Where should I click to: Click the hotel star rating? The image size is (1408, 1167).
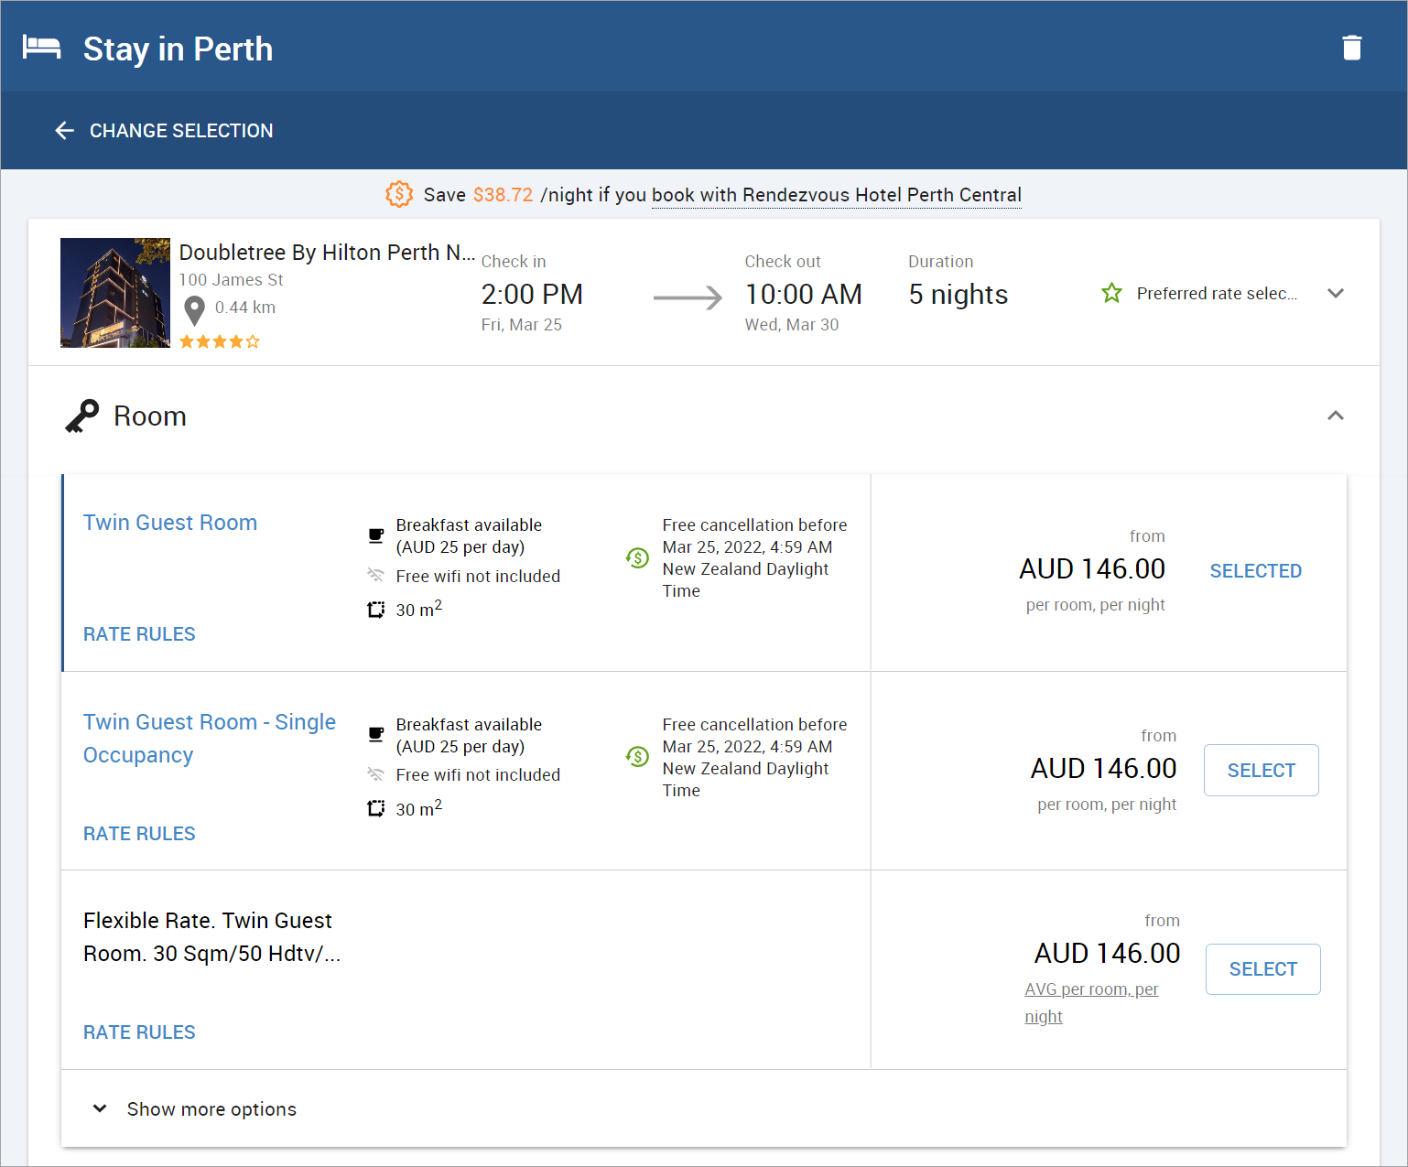220,341
